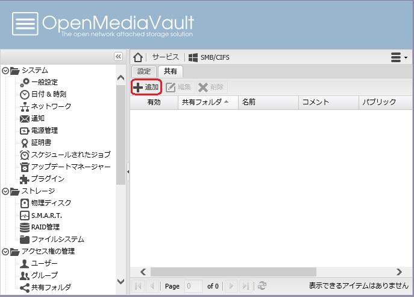Screen dimensions: 414x297
Task: Go to last page in pager
Action: (245, 286)
